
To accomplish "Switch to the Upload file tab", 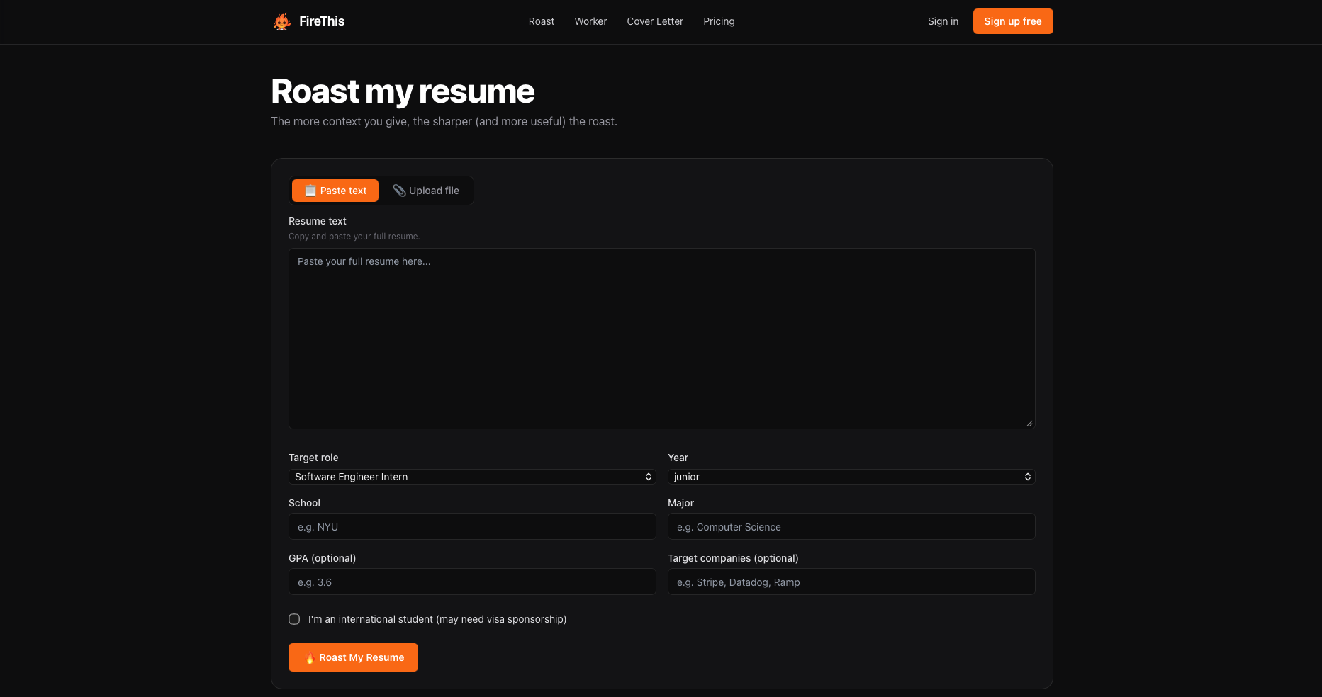I will pos(426,191).
